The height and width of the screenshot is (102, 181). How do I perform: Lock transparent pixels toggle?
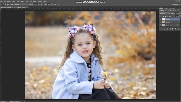click(x=163, y=16)
